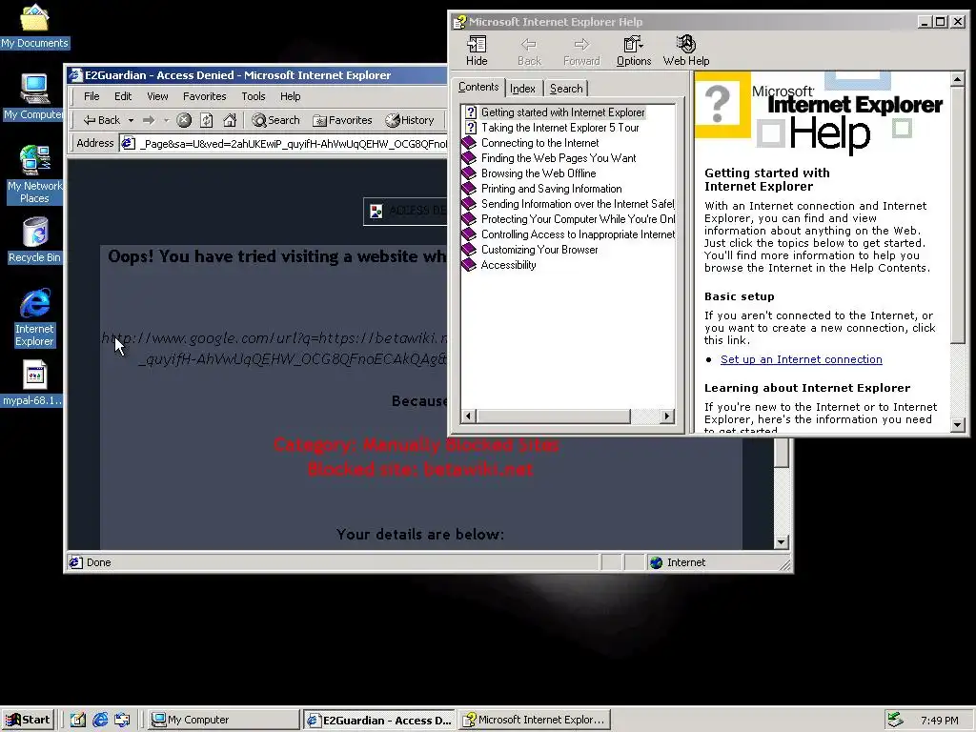Open My Network Places desktop icon
The width and height of the screenshot is (976, 732).
34,174
